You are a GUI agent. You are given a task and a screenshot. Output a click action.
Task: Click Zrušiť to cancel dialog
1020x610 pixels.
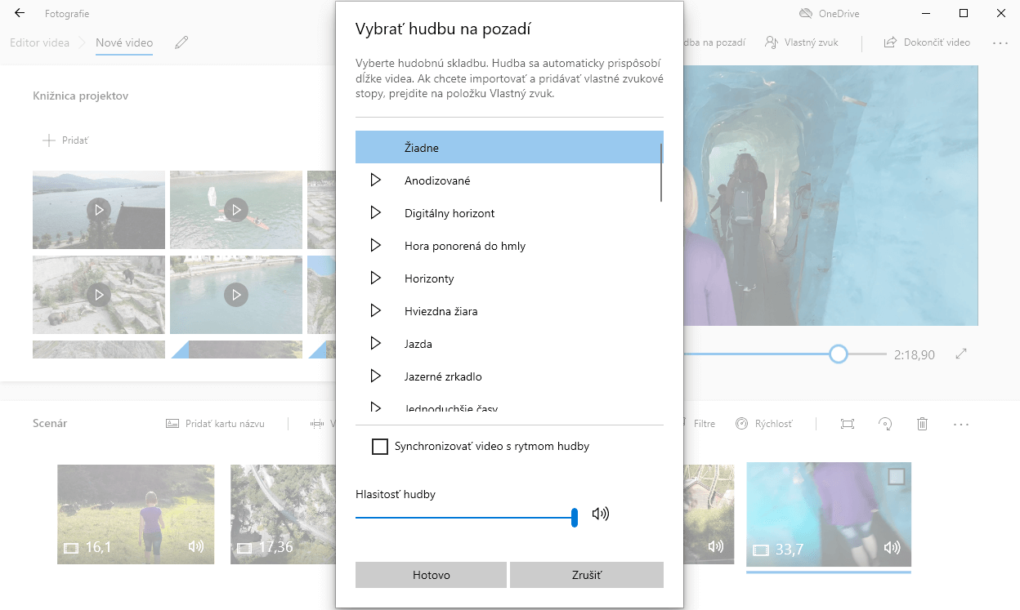(x=586, y=575)
